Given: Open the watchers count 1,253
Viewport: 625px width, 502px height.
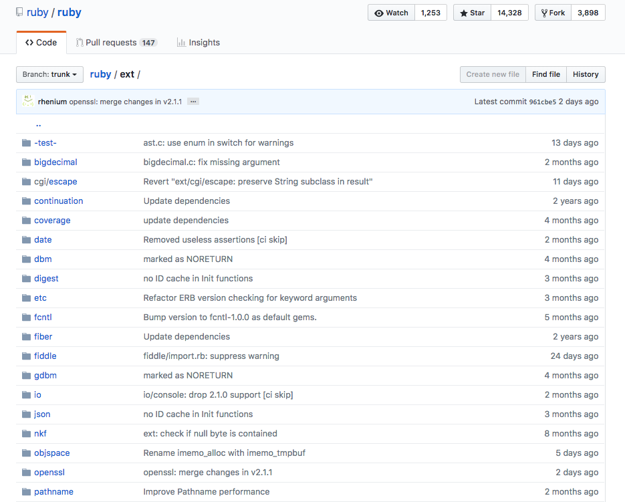Looking at the screenshot, I should [x=430, y=13].
